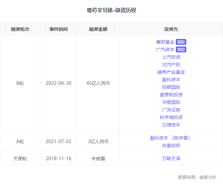The height and width of the screenshot is (189, 223).
Task: Open the 北汽产投 investor link
Action: tap(171, 65)
